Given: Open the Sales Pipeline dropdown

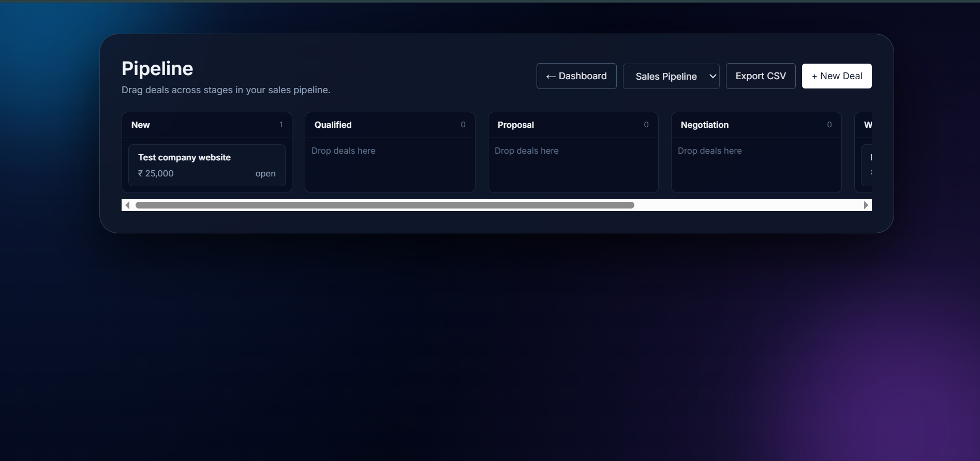Looking at the screenshot, I should click(x=671, y=77).
